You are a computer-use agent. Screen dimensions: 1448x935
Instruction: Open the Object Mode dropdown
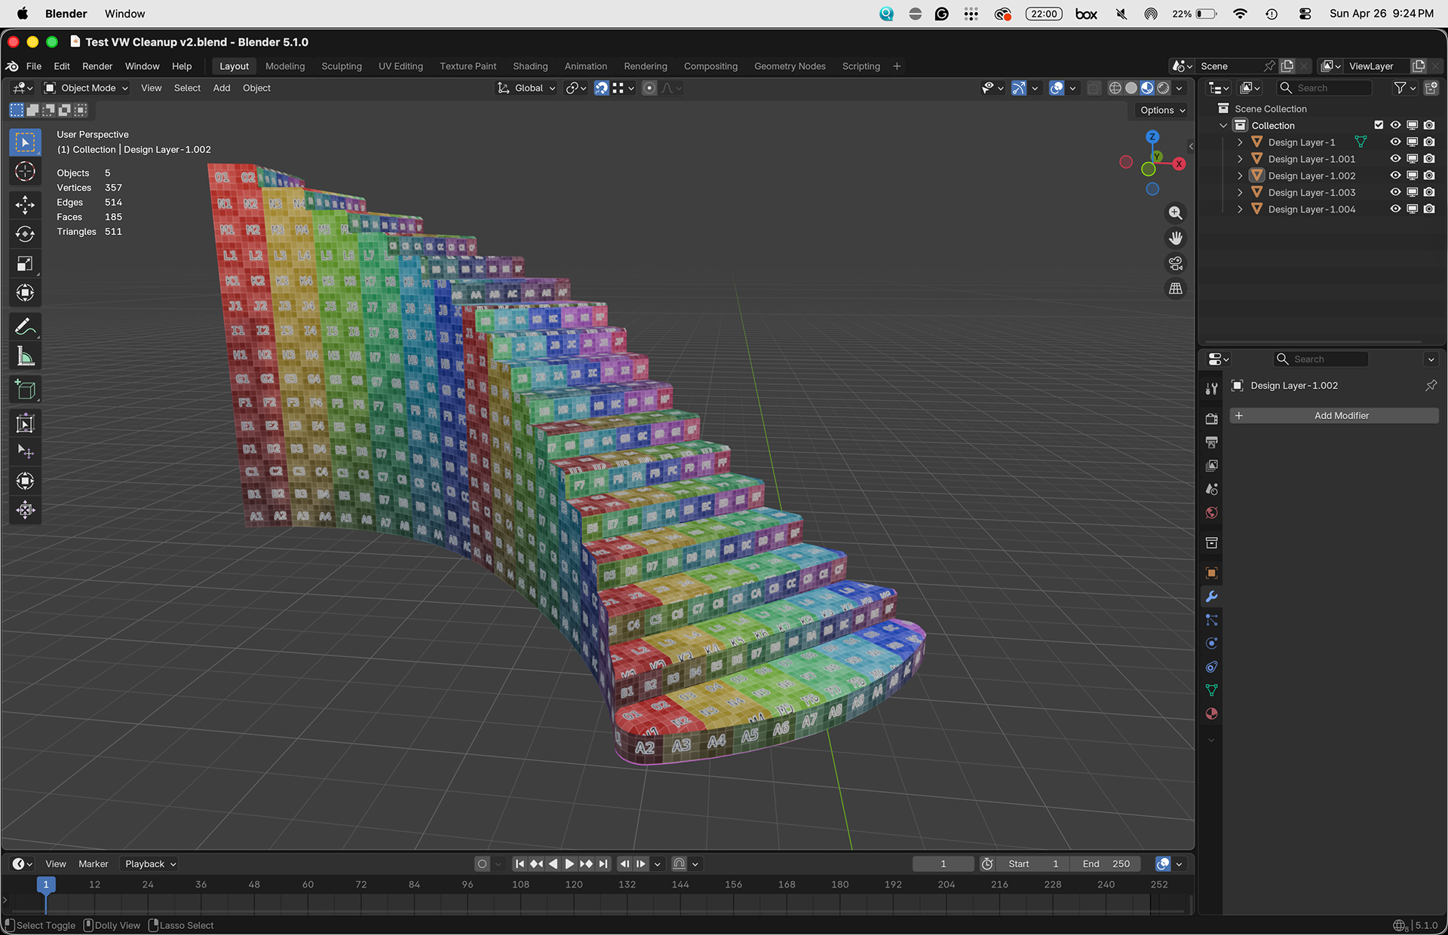pos(86,88)
